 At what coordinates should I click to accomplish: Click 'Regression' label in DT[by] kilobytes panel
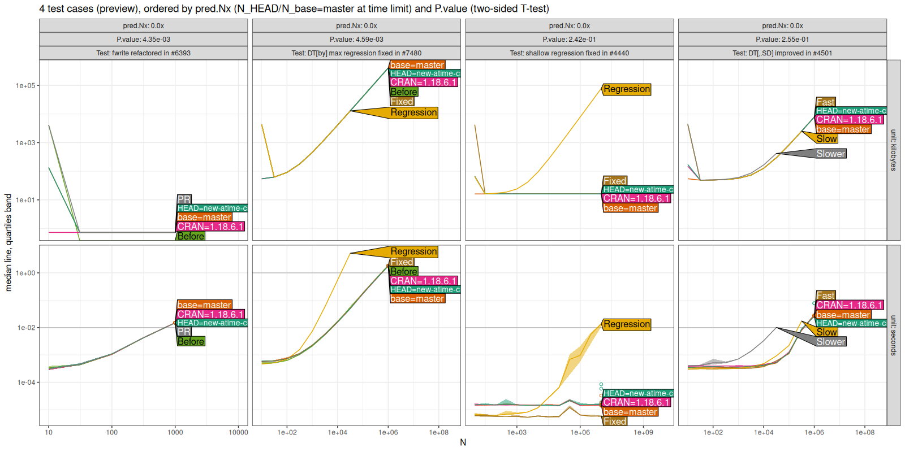[x=413, y=112]
